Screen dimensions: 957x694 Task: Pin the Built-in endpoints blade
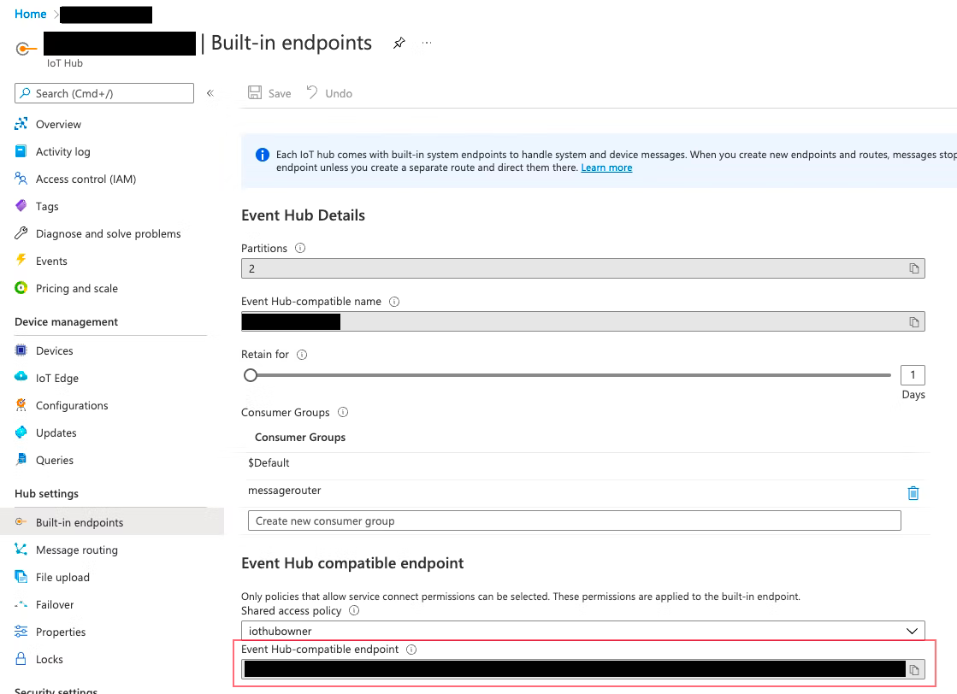coord(399,43)
